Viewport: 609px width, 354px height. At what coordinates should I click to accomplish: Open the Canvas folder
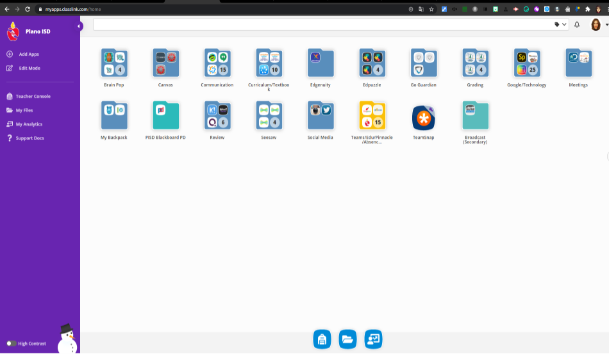click(x=165, y=63)
